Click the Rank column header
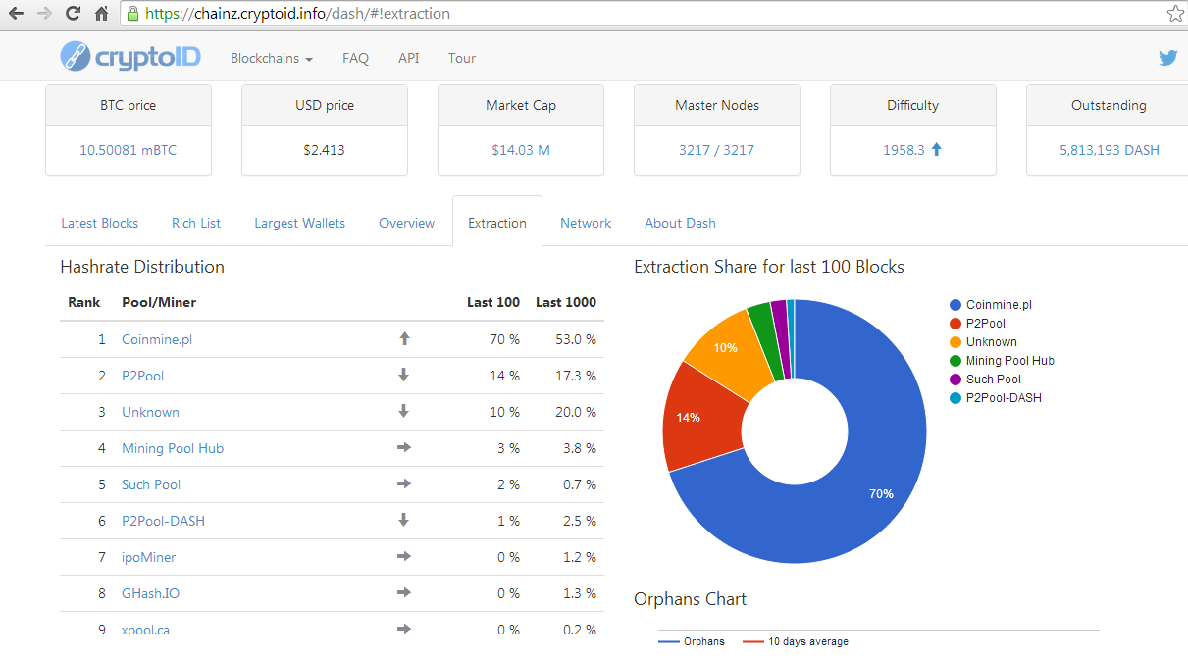The height and width of the screenshot is (659, 1188). click(84, 302)
